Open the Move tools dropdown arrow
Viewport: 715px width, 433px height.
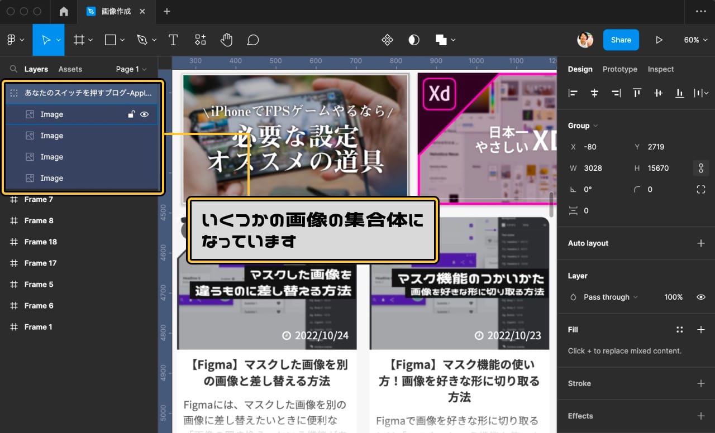(59, 40)
